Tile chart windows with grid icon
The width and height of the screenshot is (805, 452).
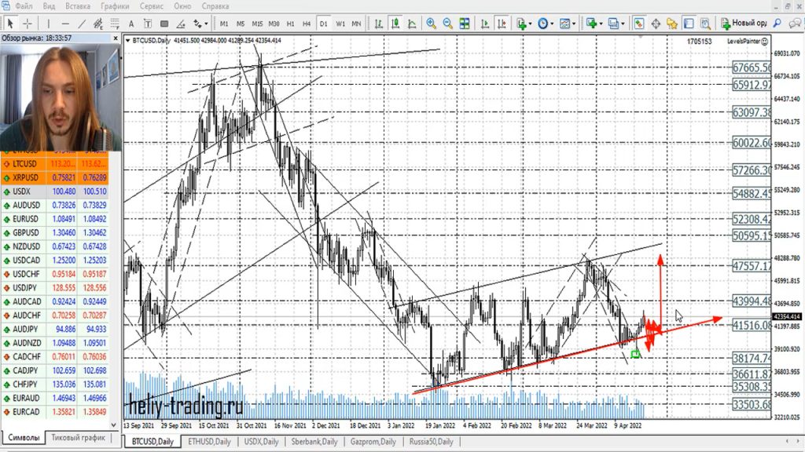click(x=465, y=24)
